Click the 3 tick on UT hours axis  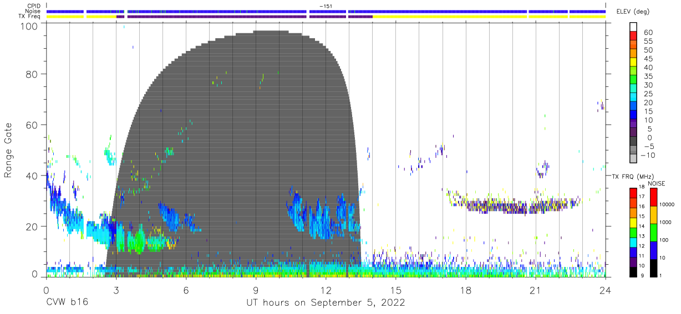tap(116, 290)
